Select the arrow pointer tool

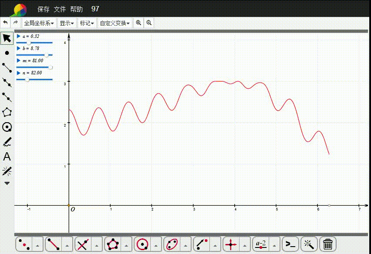pyautogui.click(x=7, y=38)
